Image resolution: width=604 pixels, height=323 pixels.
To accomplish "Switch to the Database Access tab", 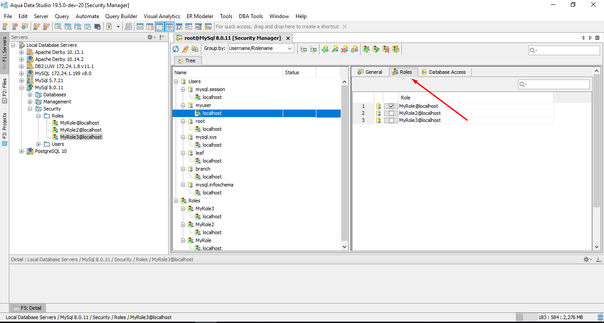I will click(x=443, y=72).
